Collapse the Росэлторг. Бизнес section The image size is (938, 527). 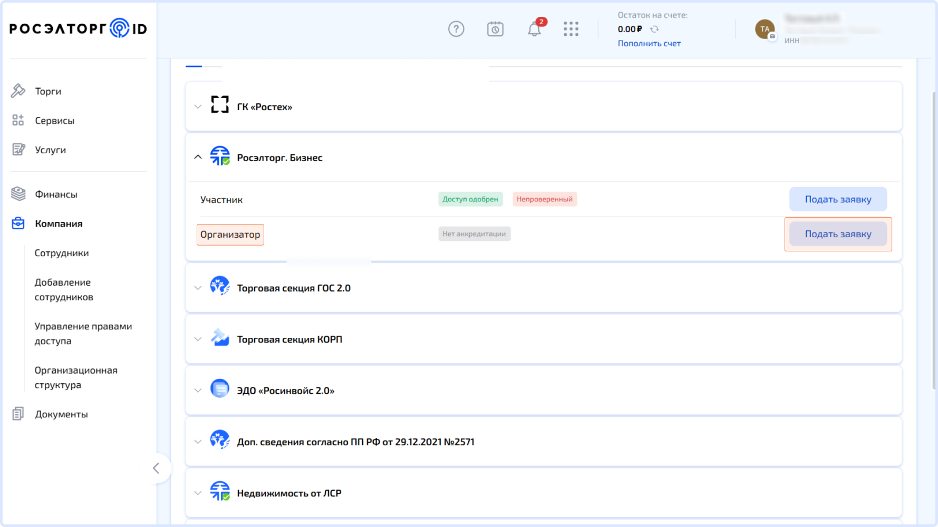click(198, 157)
